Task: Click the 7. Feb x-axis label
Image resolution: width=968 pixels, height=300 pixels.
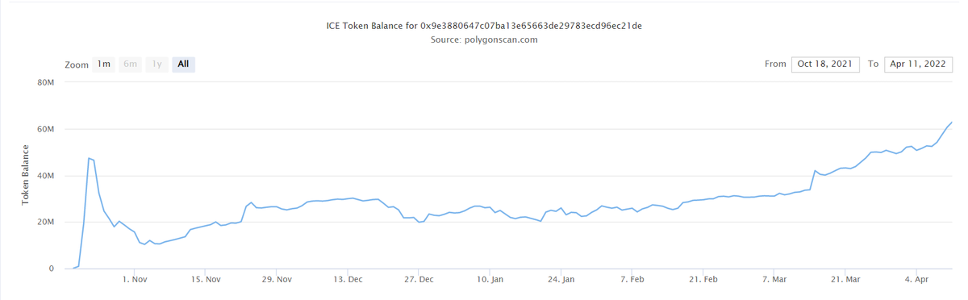Action: (x=632, y=279)
